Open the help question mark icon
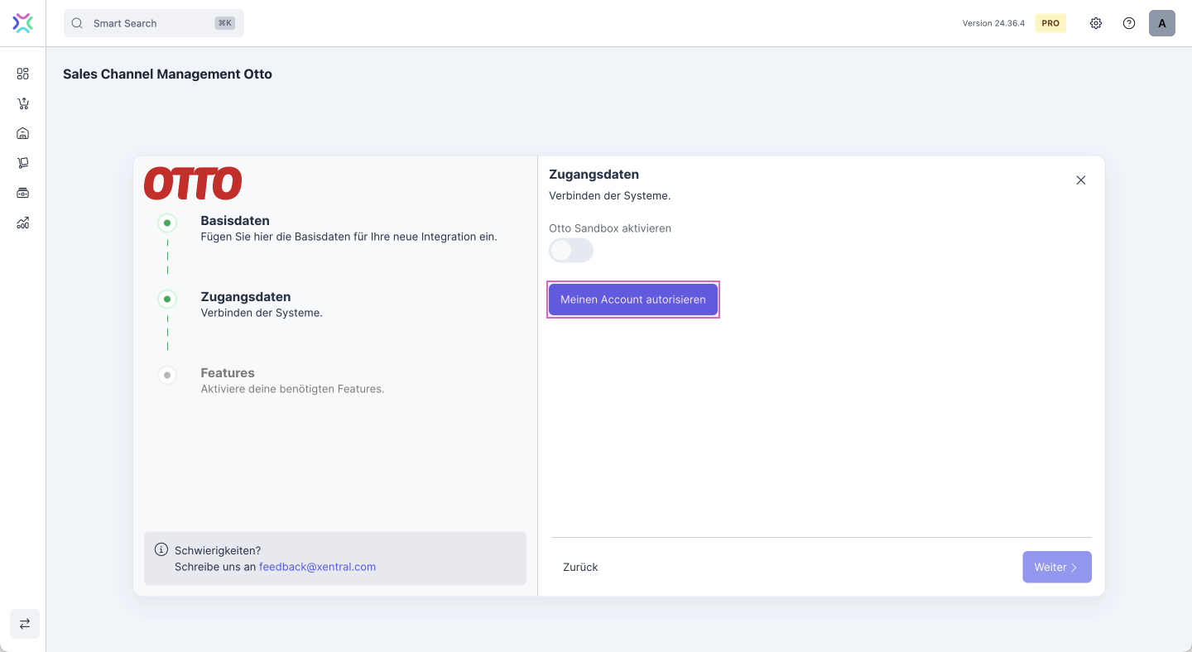The width and height of the screenshot is (1192, 652). [x=1129, y=23]
